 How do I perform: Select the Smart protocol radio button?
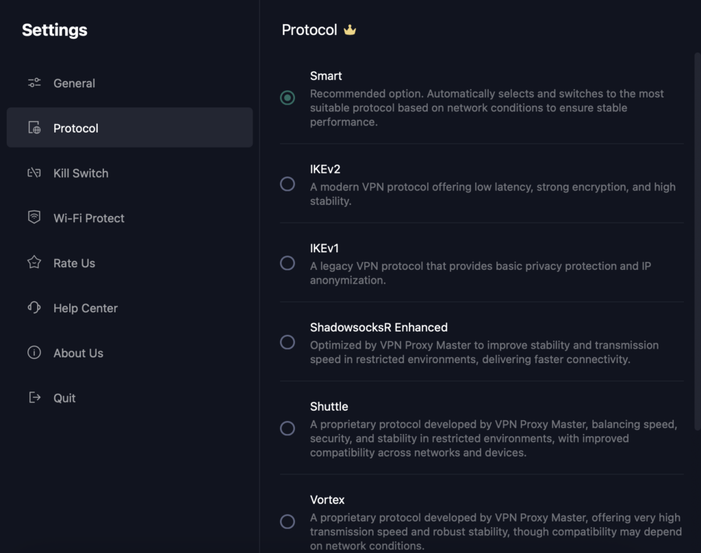click(288, 98)
